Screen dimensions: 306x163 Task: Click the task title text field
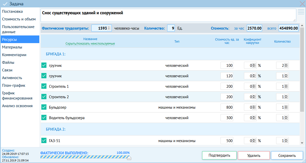(x=168, y=15)
